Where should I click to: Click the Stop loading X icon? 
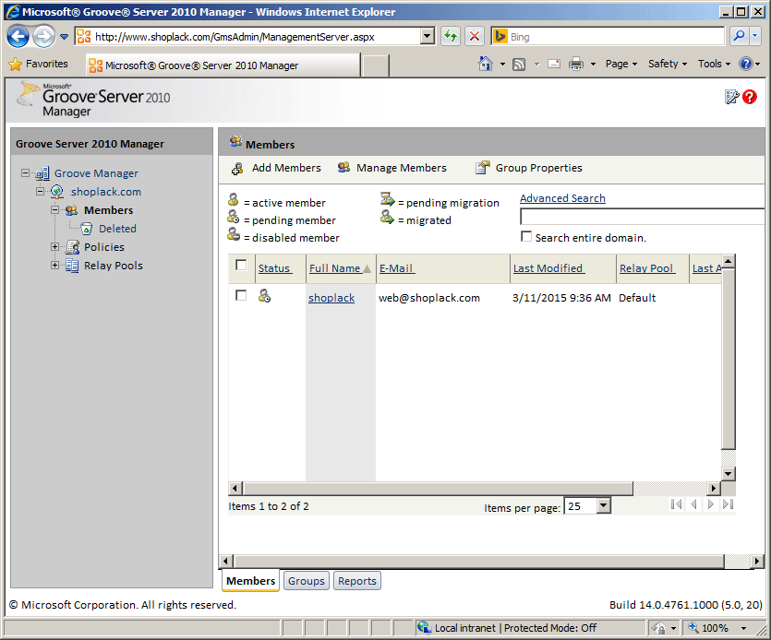click(x=474, y=36)
